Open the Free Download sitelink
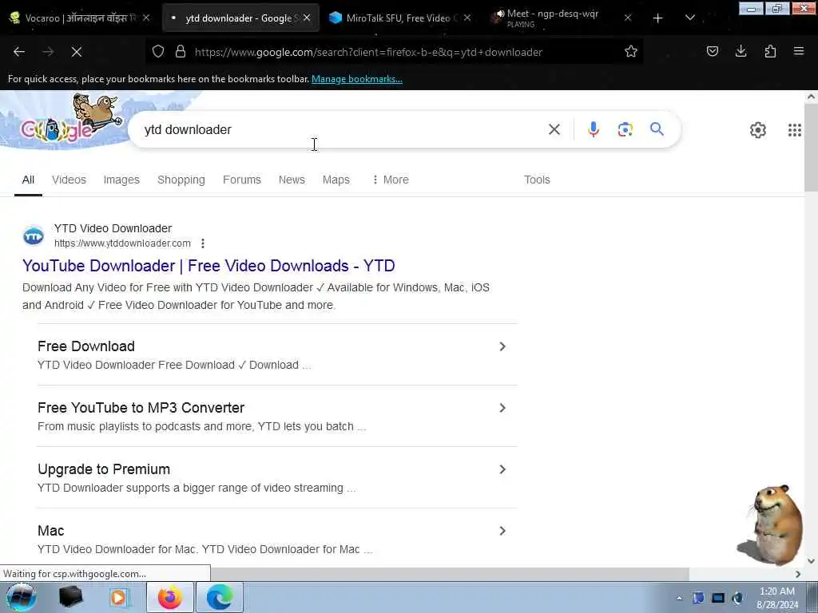818x613 pixels. (x=86, y=346)
